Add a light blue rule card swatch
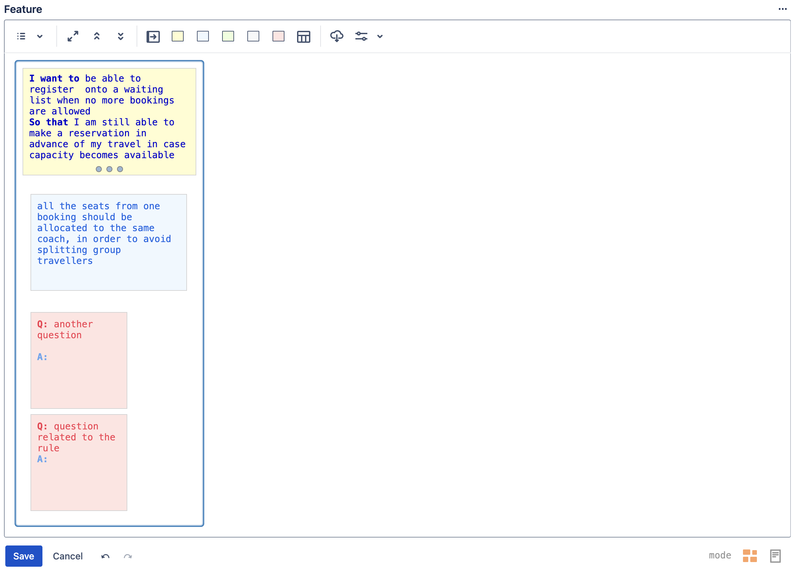 pyautogui.click(x=203, y=36)
